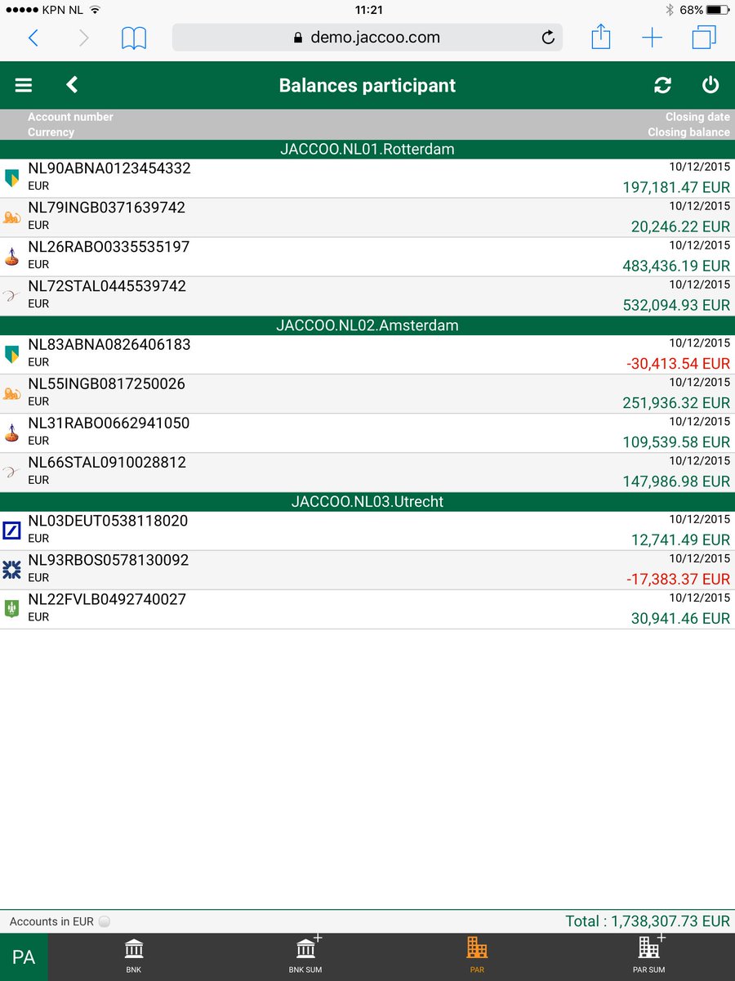Add new Safari tab plus icon
Viewport: 735px width, 981px height.
(x=652, y=38)
